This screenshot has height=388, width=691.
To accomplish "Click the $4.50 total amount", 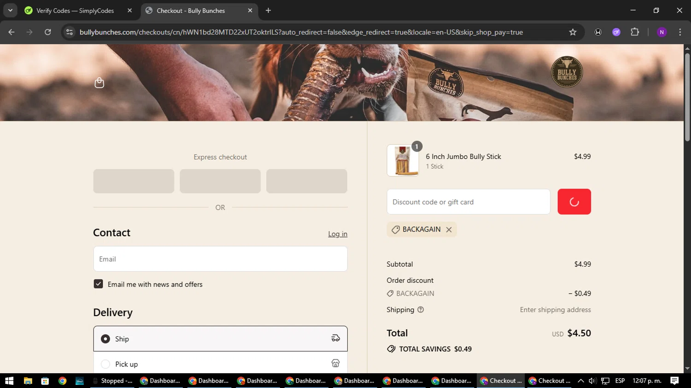I will coord(579,333).
